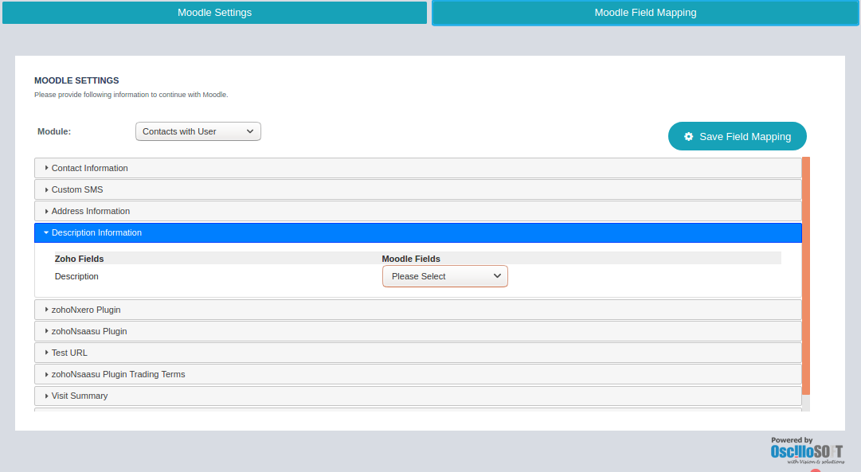Screen dimensions: 861x472
Task: Click the down-arrow icon beside Description Information
Action: [x=46, y=232]
